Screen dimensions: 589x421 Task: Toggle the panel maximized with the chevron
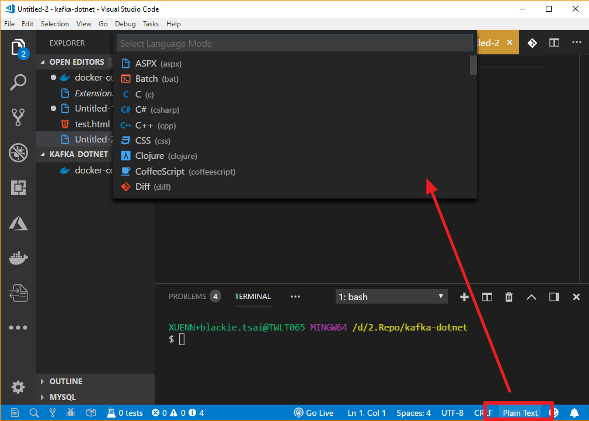click(x=531, y=297)
